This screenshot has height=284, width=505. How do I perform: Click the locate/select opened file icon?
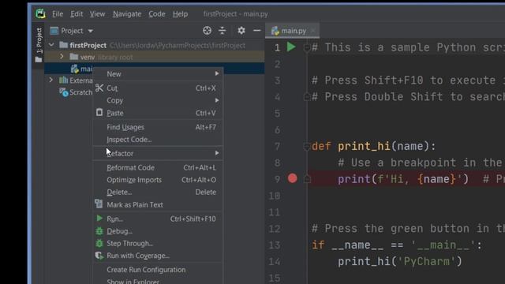[x=207, y=31]
